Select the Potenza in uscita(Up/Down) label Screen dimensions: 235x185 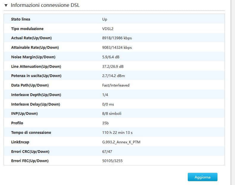click(x=36, y=76)
